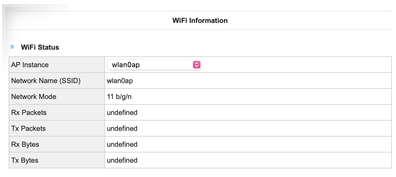Click the WiFi Information page title
The height and width of the screenshot is (177, 396).
tap(200, 21)
